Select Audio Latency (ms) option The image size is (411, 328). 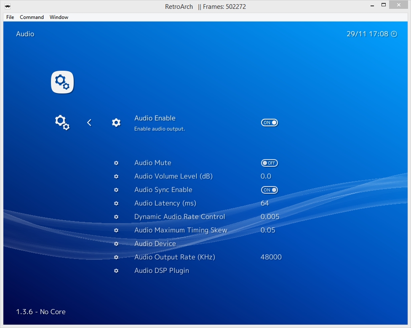click(x=165, y=203)
